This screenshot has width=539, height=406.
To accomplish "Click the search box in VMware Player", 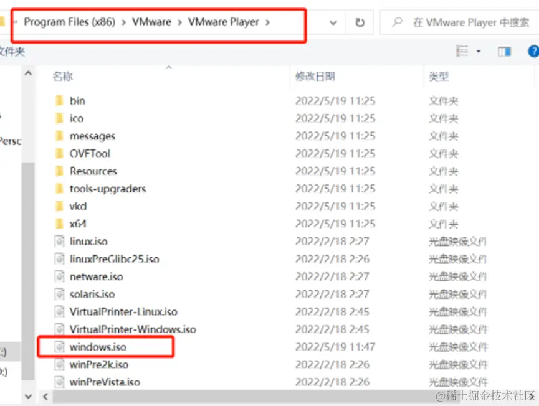I will [x=459, y=22].
